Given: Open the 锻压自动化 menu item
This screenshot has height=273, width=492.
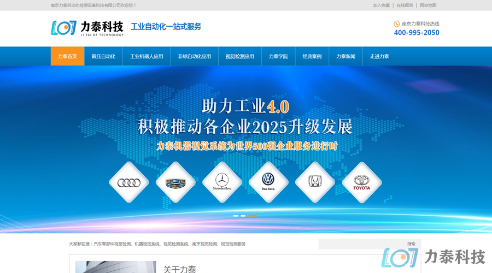Looking at the screenshot, I should 103,56.
